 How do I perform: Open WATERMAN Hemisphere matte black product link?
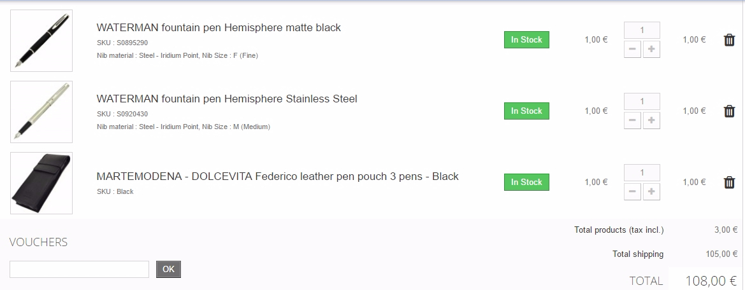219,28
